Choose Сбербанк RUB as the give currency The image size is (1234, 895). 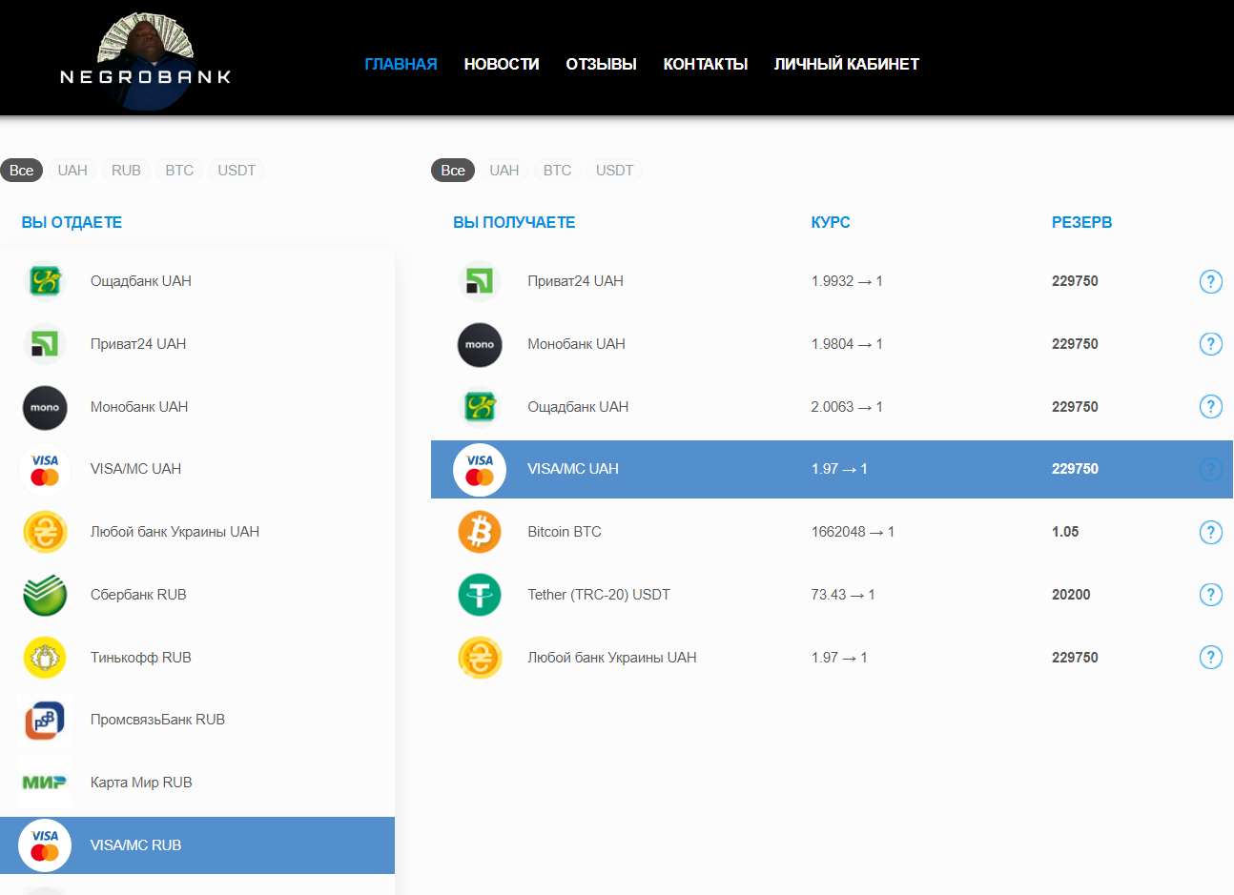[x=197, y=595]
